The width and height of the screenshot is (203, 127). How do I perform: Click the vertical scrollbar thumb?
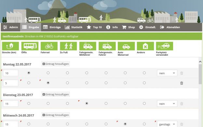(x=200, y=74)
